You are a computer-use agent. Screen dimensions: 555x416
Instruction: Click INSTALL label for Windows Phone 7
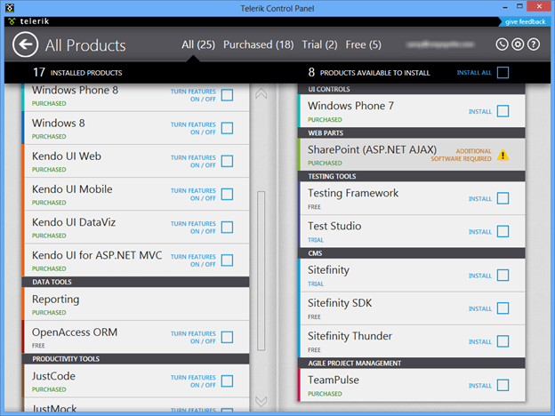point(480,111)
